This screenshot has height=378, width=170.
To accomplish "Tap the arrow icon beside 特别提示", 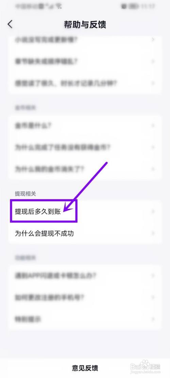I will [x=153, y=319].
